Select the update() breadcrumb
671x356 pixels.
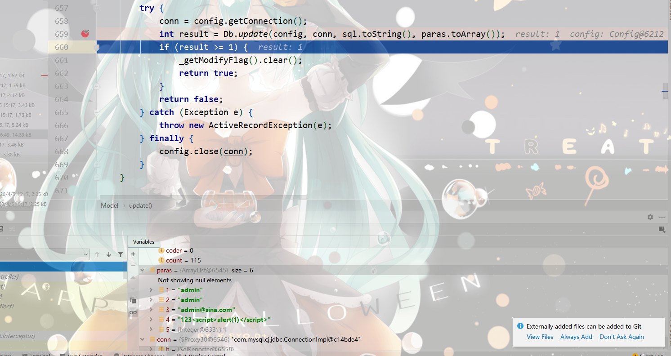click(140, 205)
